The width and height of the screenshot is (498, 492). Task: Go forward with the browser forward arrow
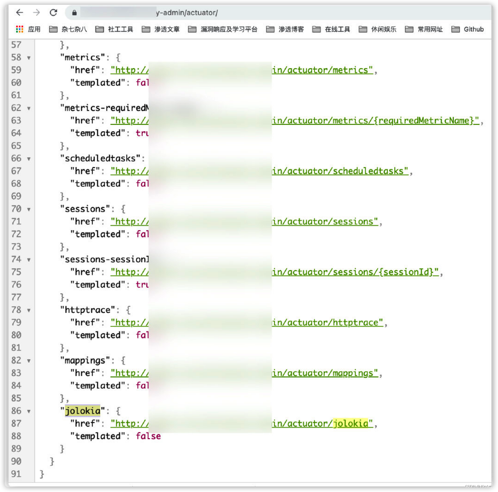click(36, 13)
